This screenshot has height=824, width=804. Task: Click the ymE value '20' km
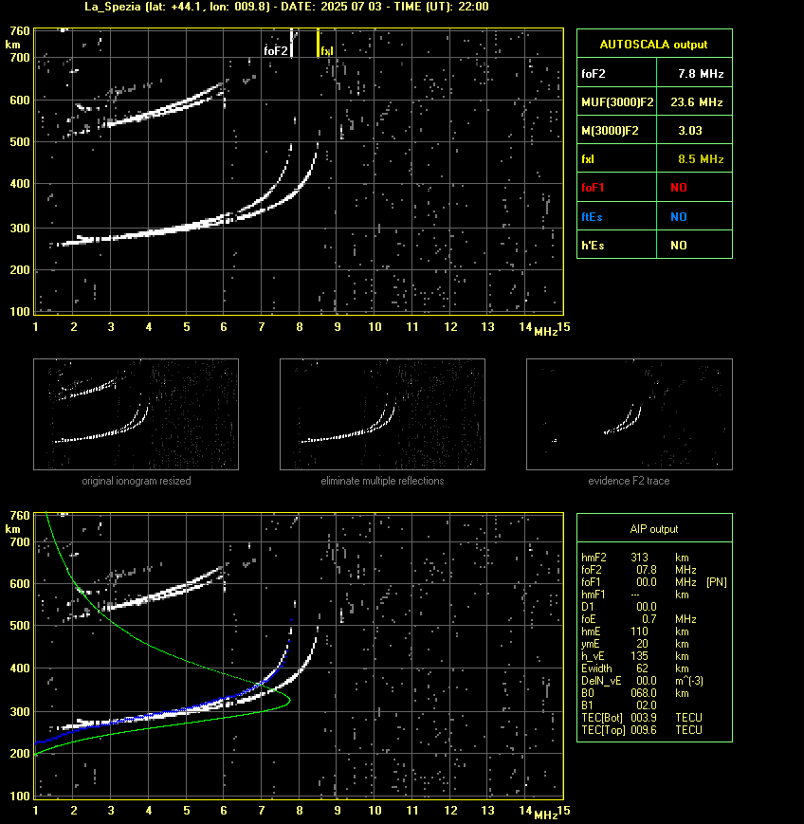point(642,644)
